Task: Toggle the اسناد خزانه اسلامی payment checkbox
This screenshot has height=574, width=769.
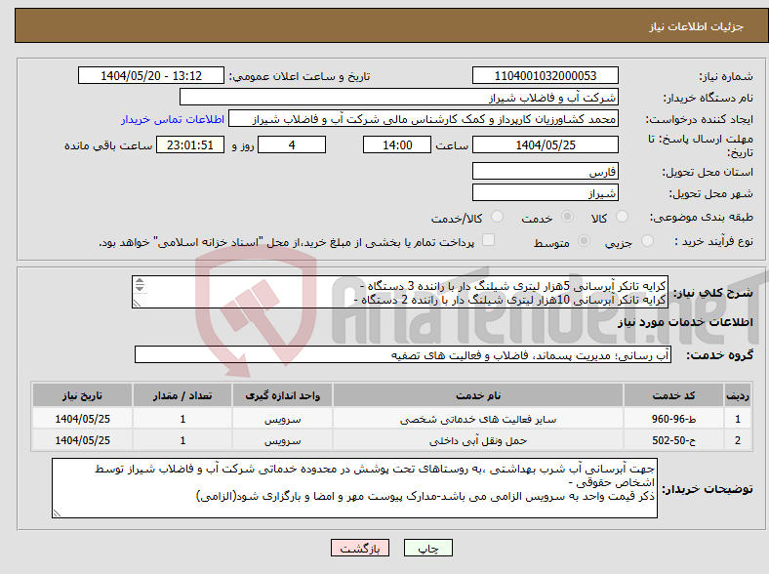Action: pos(488,240)
